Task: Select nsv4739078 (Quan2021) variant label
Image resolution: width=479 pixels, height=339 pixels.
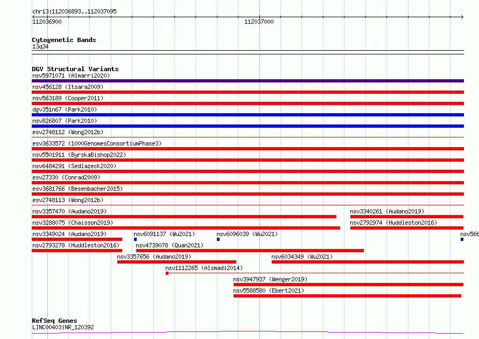Action: 170,245
